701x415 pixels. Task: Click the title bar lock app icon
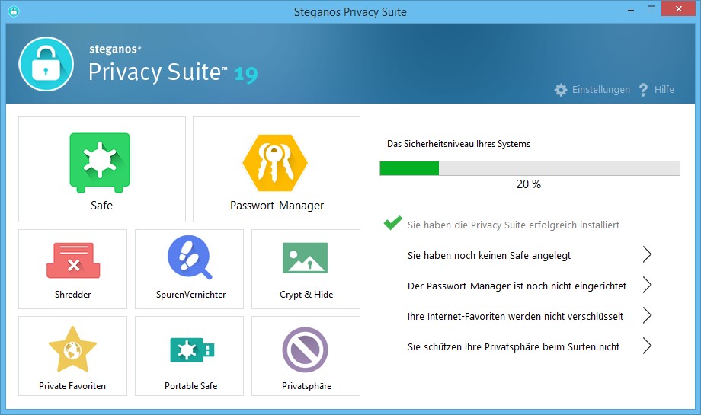point(14,11)
